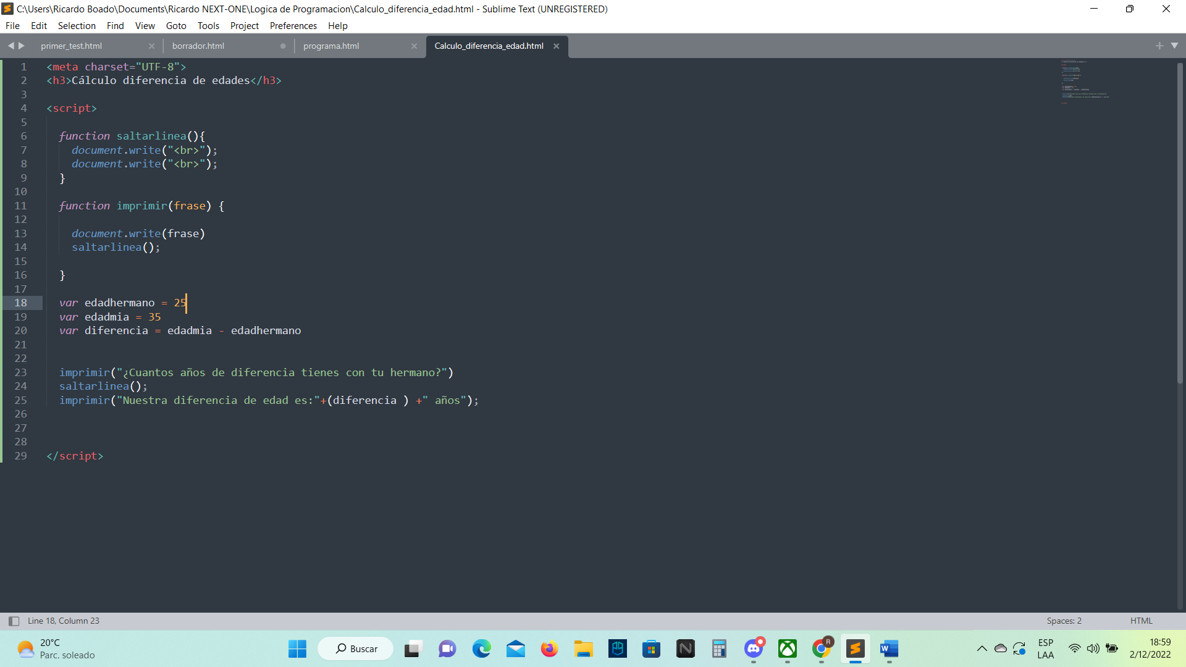Image resolution: width=1186 pixels, height=667 pixels.
Task: Add a new tab with plus icon
Action: (x=1159, y=46)
